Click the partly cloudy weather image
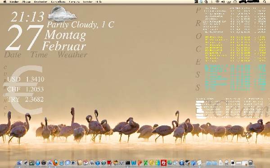 (x=62, y=14)
